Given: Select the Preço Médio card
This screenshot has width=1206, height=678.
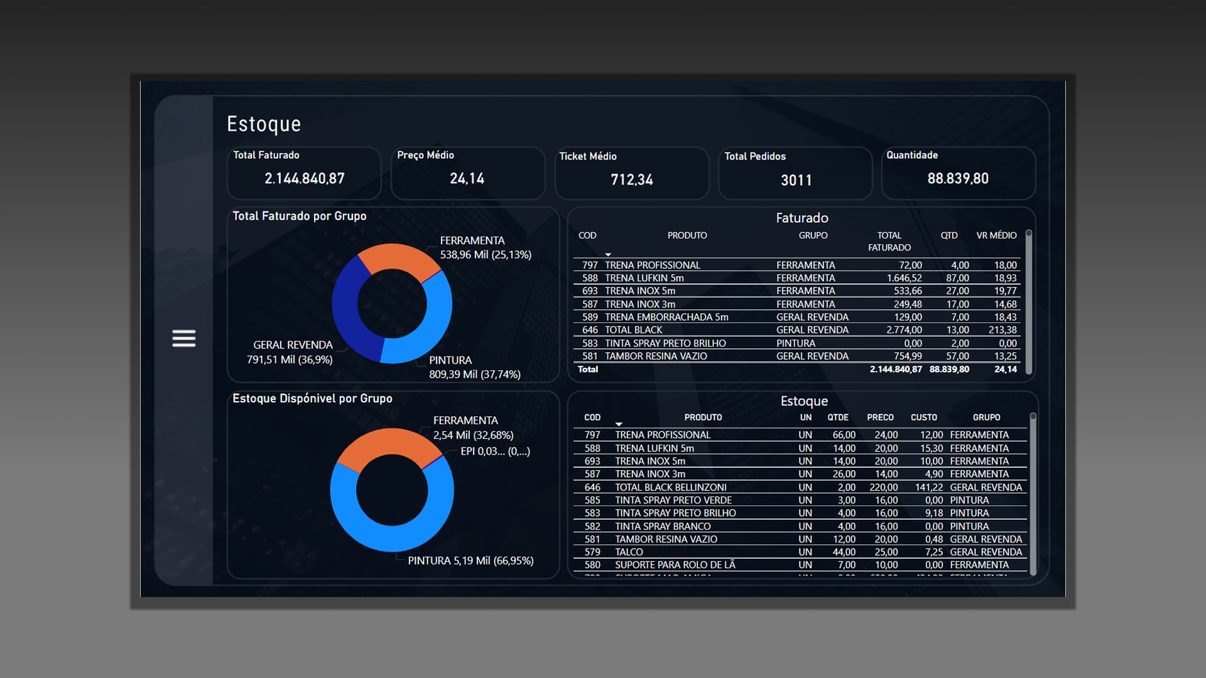Looking at the screenshot, I should (467, 173).
